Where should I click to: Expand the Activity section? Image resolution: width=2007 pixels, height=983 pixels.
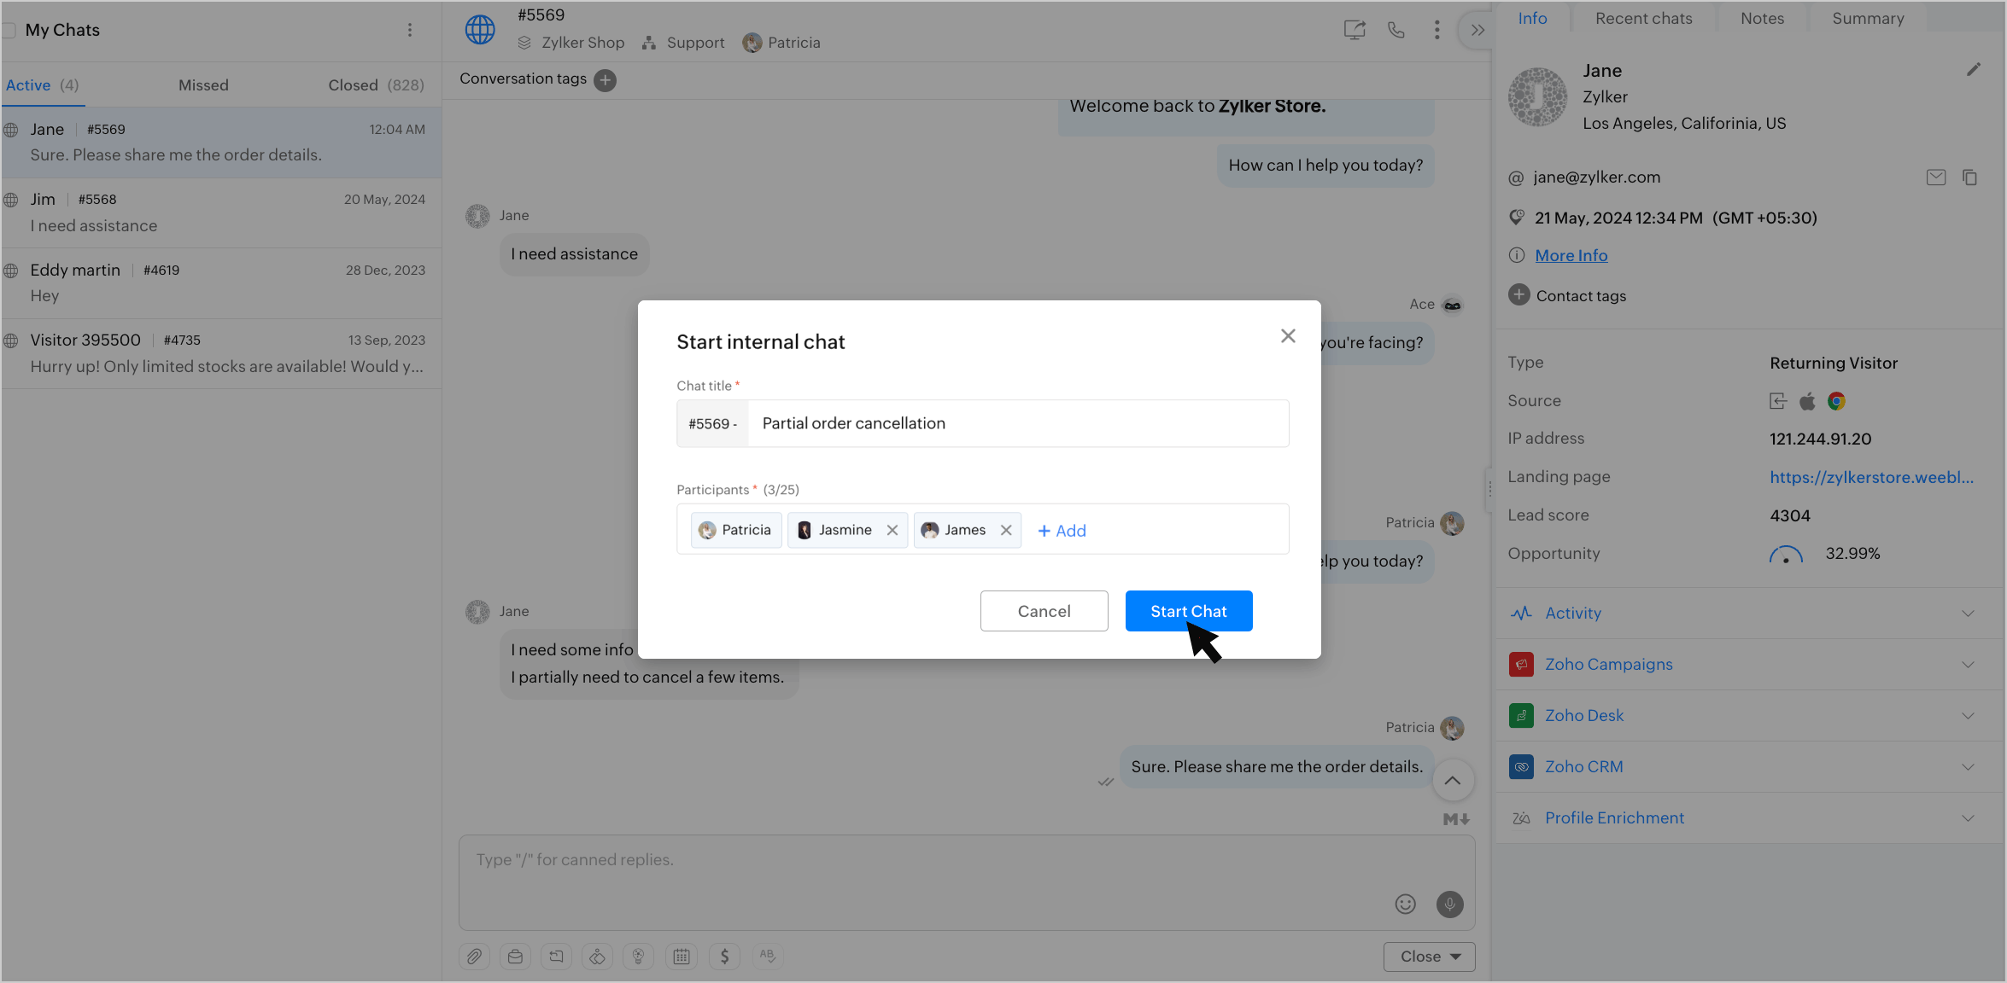tap(1968, 614)
